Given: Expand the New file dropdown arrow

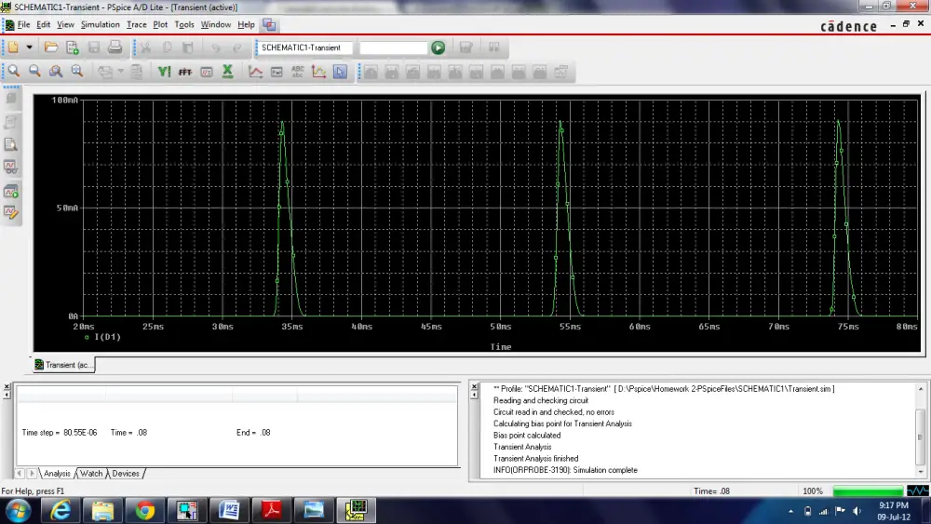Looking at the screenshot, I should (29, 47).
